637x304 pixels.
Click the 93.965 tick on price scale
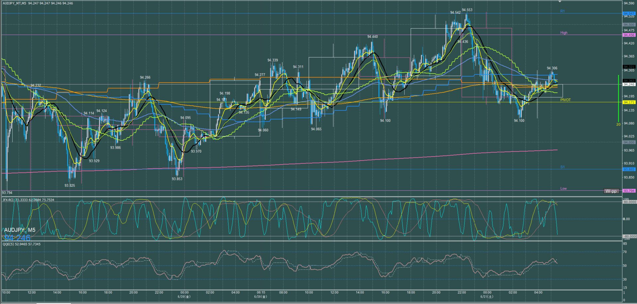(x=629, y=150)
